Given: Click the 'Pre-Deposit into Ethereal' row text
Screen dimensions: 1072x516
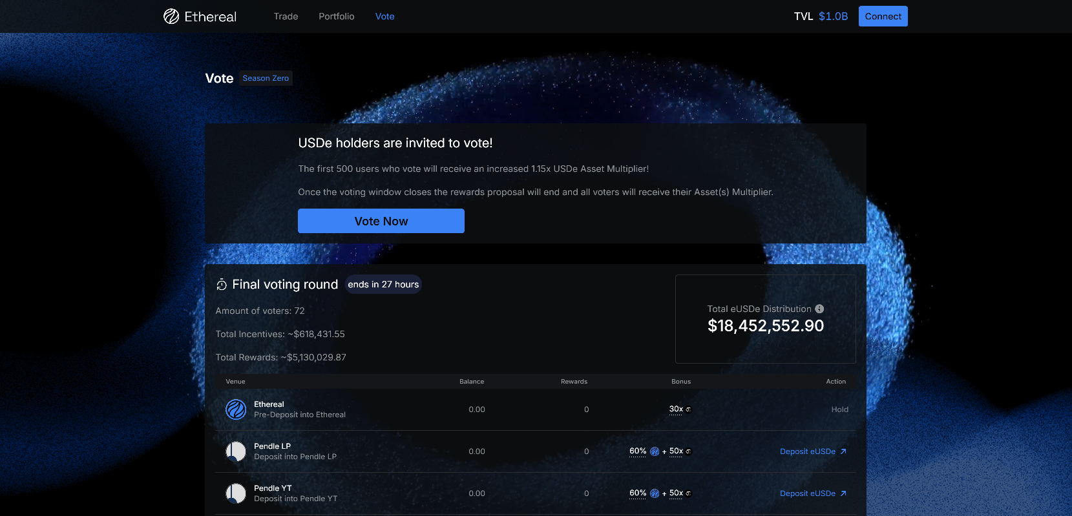Looking at the screenshot, I should click(300, 415).
